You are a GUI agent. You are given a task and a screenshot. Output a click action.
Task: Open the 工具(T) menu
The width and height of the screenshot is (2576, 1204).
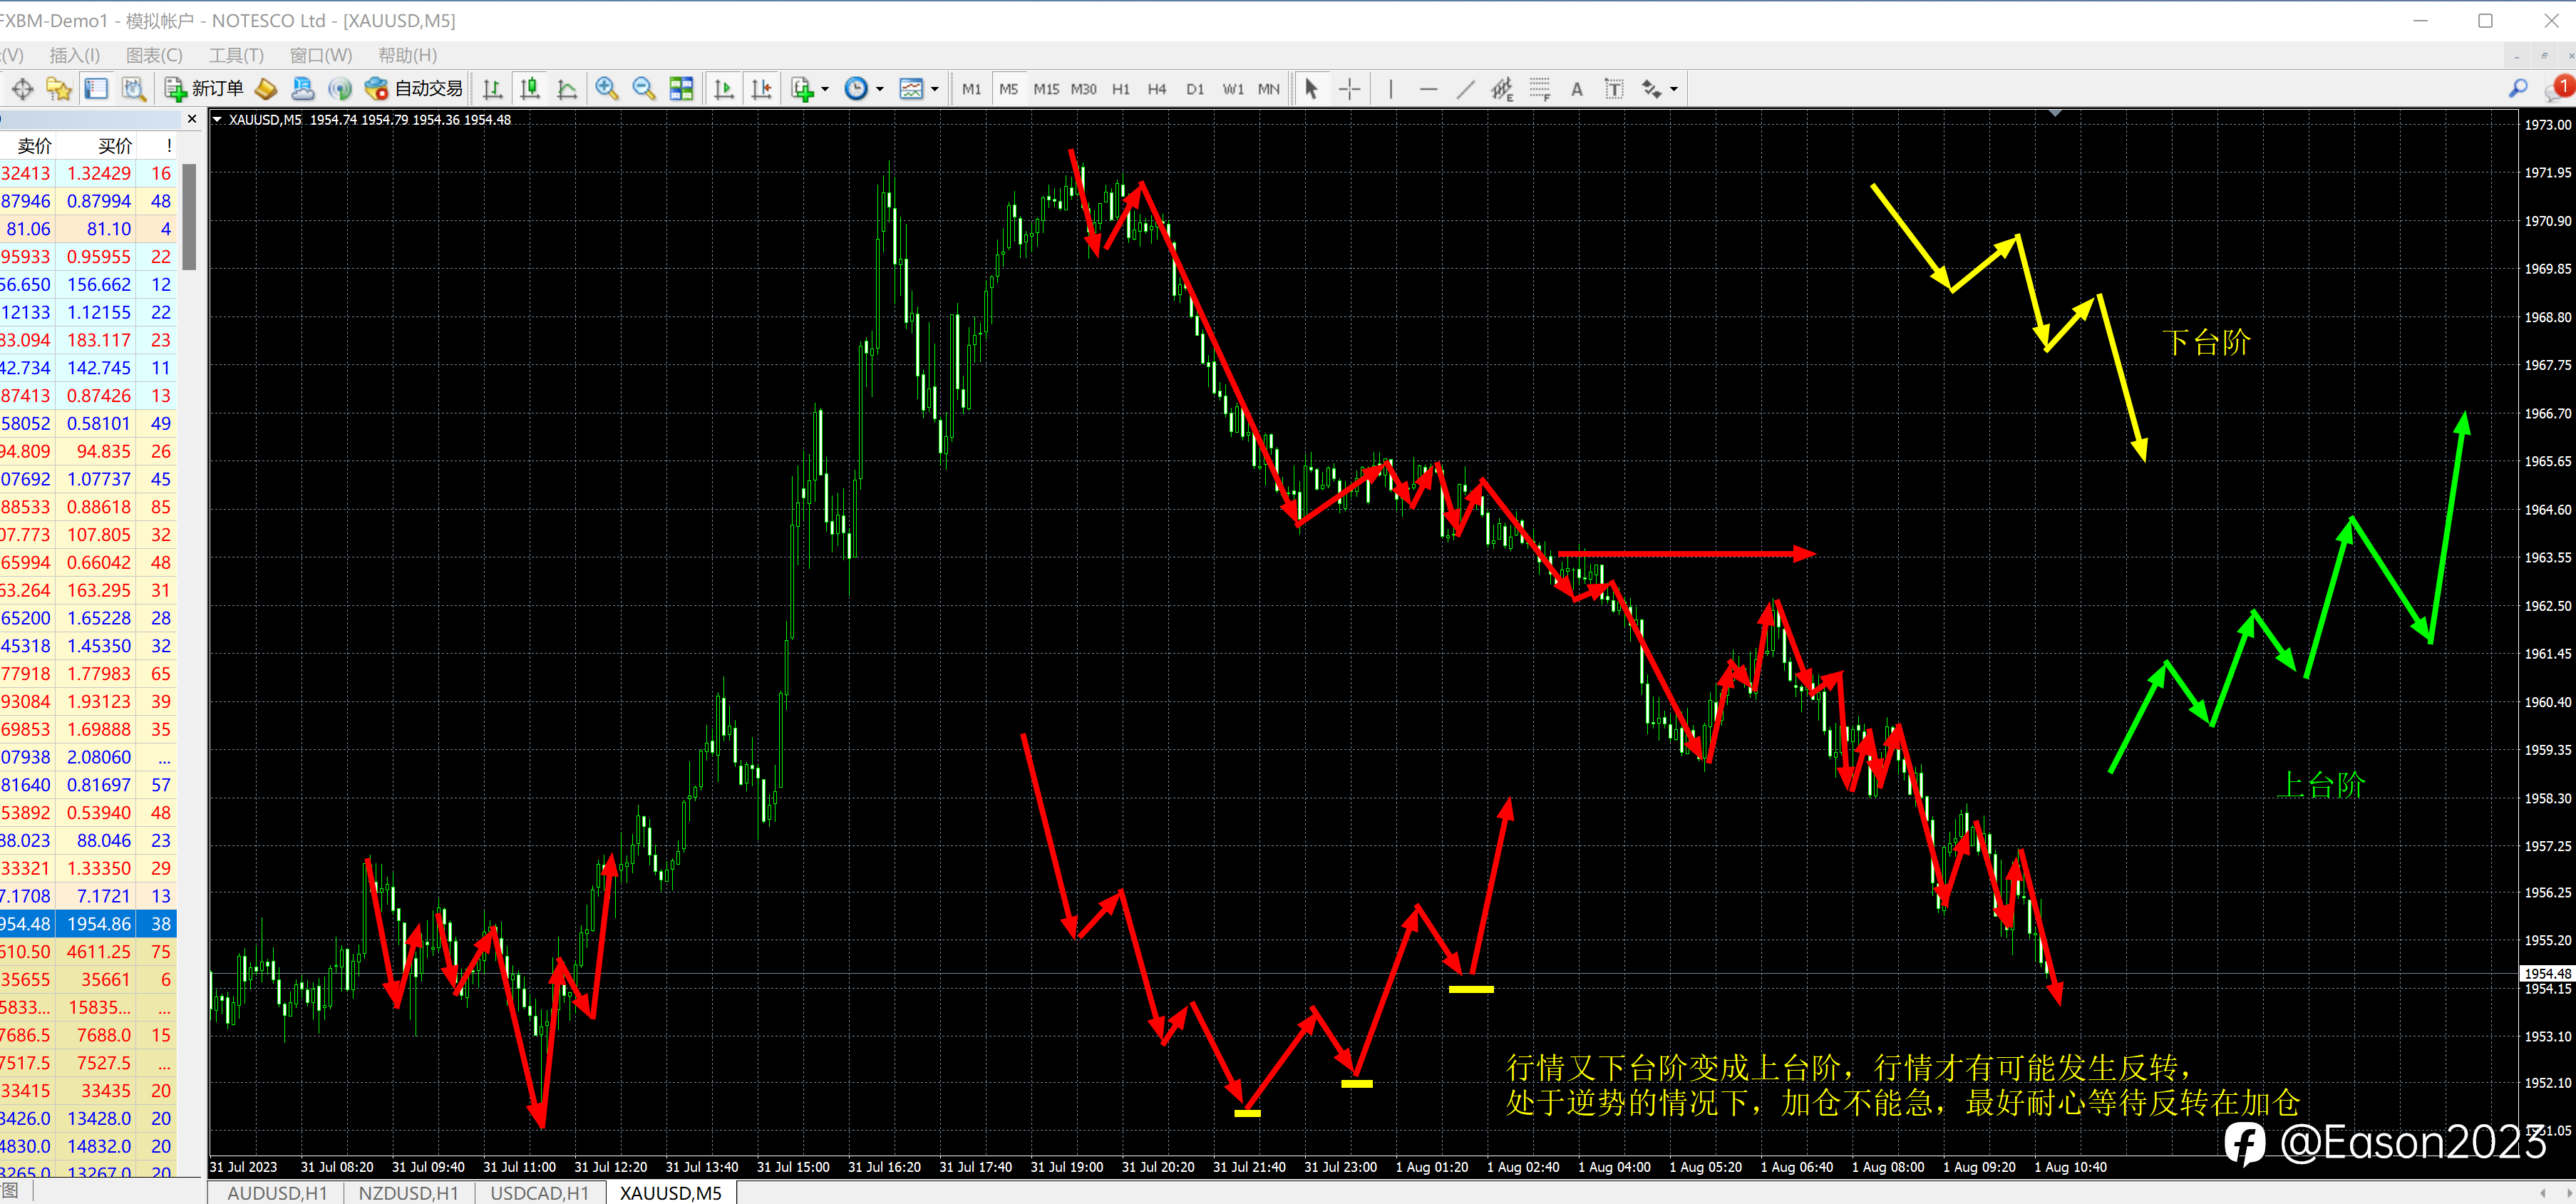[236, 55]
